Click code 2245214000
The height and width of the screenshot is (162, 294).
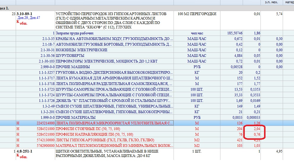coord(46,123)
